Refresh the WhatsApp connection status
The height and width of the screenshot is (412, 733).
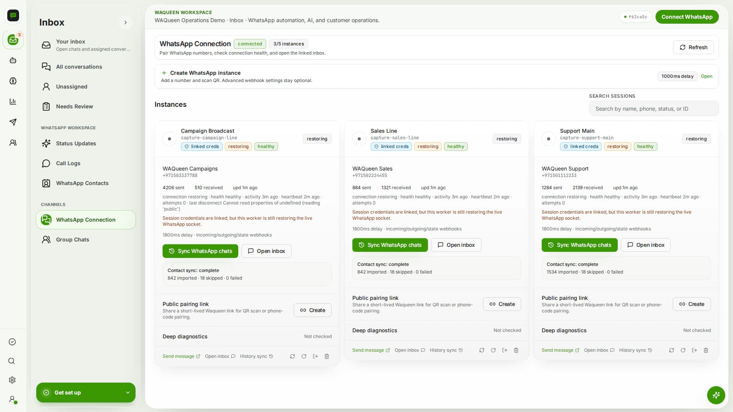(693, 47)
